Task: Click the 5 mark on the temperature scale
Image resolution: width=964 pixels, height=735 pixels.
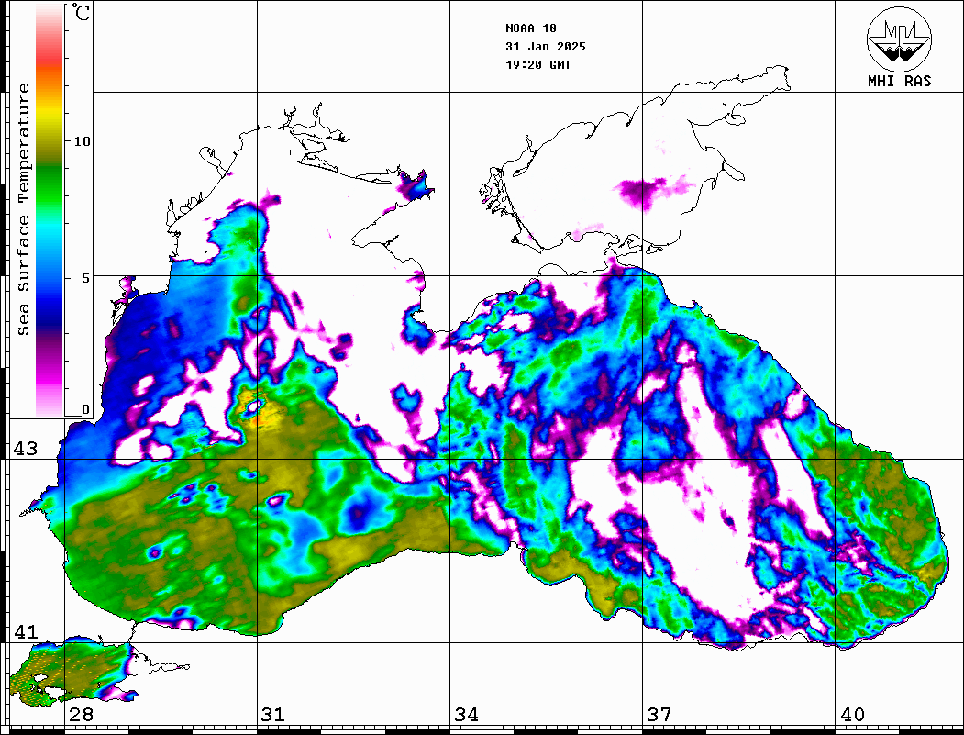Action: point(84,278)
